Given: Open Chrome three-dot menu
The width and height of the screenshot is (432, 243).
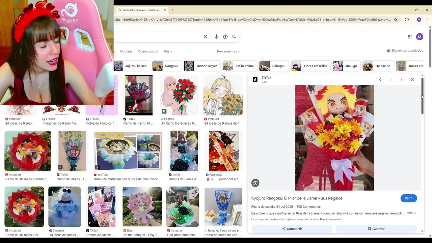Looking at the screenshot, I should coord(427,20).
